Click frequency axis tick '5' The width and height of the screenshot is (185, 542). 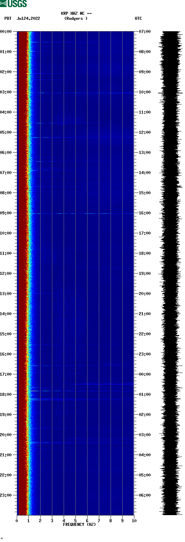tap(75, 521)
